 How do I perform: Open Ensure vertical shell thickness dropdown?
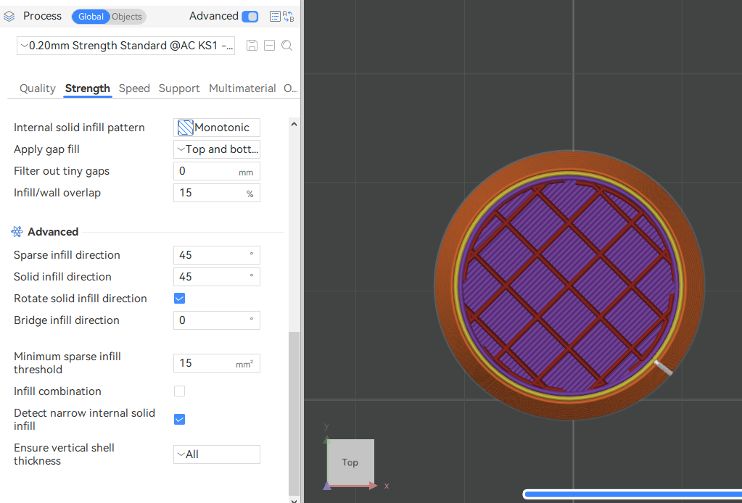point(217,454)
